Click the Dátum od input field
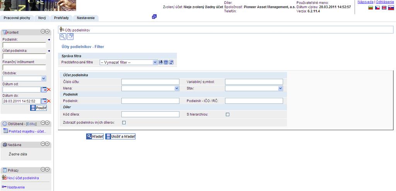 tap(22, 90)
